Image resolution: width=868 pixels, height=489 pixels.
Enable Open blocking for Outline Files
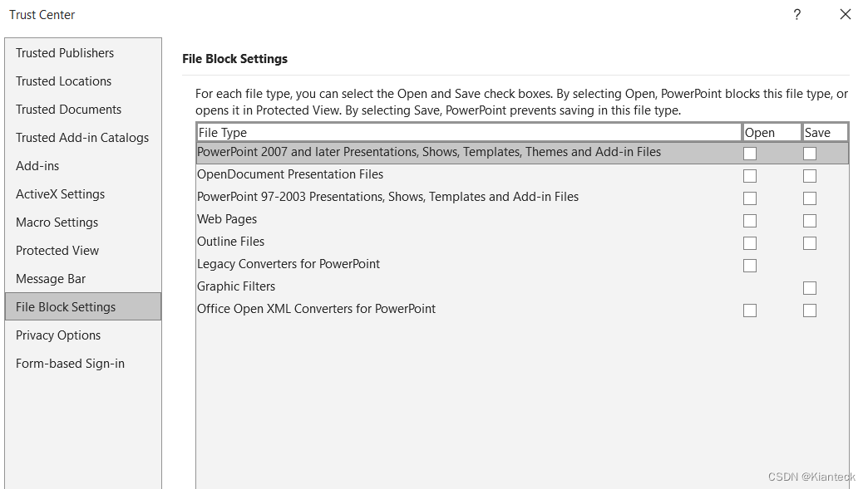point(750,242)
